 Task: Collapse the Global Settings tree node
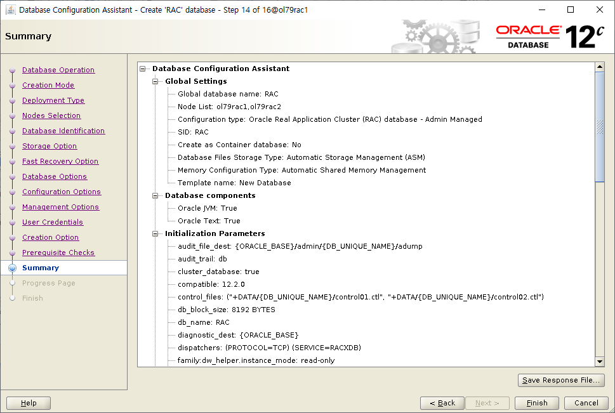pos(155,81)
